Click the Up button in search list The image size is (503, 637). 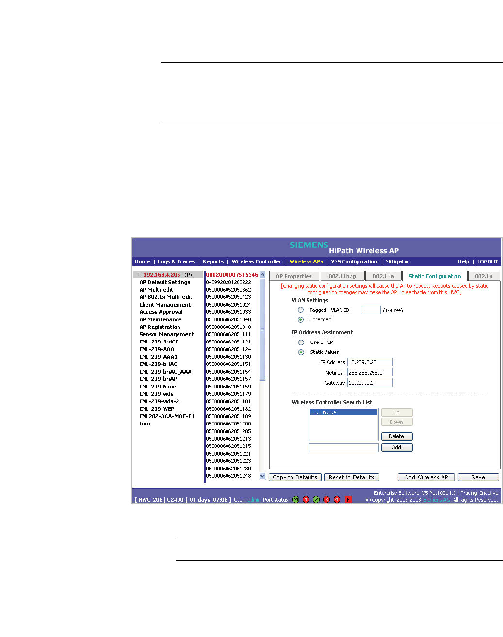396,413
